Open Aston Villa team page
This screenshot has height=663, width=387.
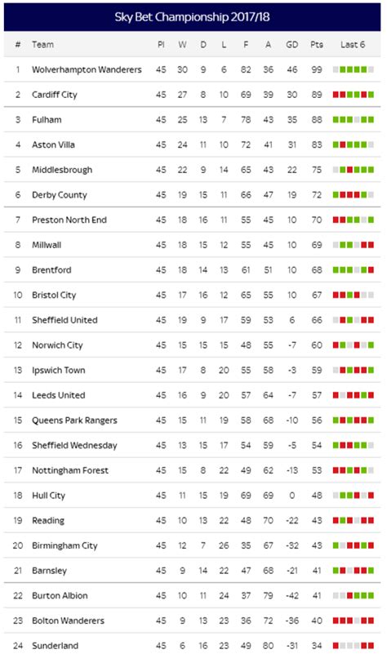coord(53,145)
